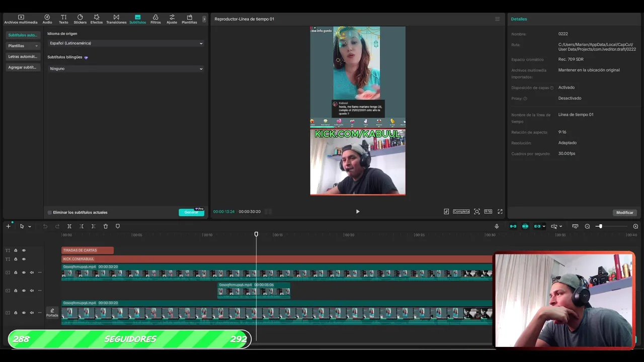Click the audio preview icon in the player
Viewport: 644px width, 362px height.
click(446, 212)
